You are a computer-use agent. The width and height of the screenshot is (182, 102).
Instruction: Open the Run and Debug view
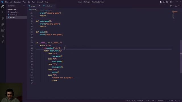[3, 24]
